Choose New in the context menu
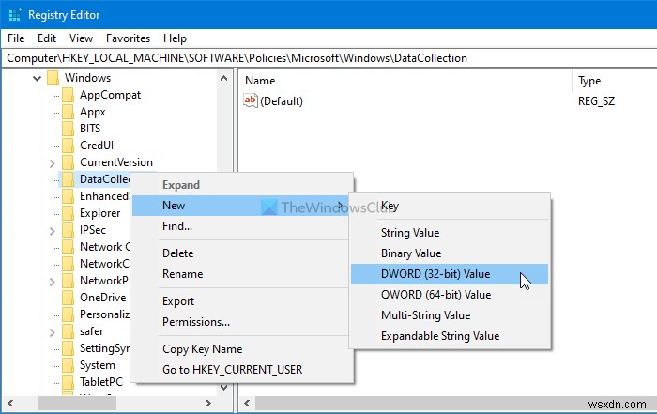The image size is (657, 414). [x=242, y=206]
